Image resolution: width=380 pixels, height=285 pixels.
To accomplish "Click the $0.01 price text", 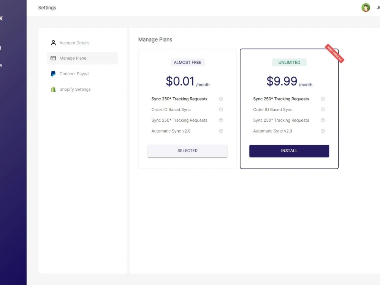I will [x=180, y=81].
